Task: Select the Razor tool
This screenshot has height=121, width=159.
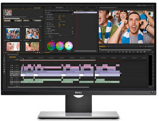Action: coord(4,64)
